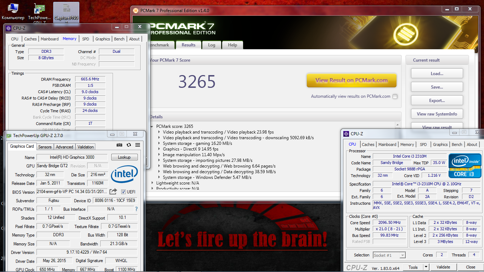Click the Close button in CPU-Z

(x=471, y=267)
